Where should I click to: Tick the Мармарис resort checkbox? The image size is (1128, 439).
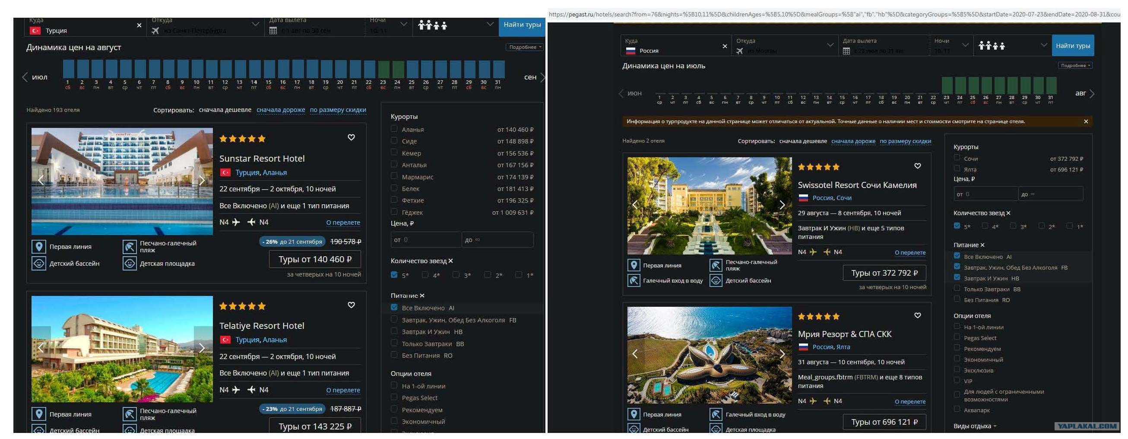point(394,176)
